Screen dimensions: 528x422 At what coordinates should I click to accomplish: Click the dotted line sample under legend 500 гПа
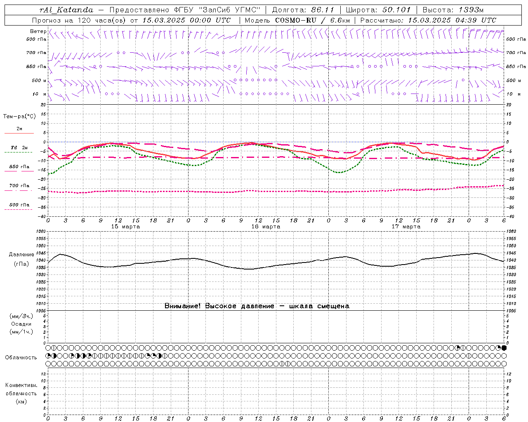[x=18, y=209]
